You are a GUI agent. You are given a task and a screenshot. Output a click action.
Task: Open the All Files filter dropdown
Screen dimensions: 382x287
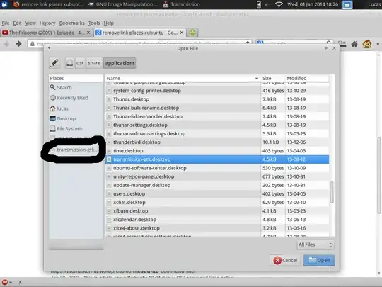(x=316, y=244)
